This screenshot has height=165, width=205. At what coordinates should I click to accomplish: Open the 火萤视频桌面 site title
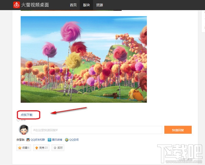[35, 5]
